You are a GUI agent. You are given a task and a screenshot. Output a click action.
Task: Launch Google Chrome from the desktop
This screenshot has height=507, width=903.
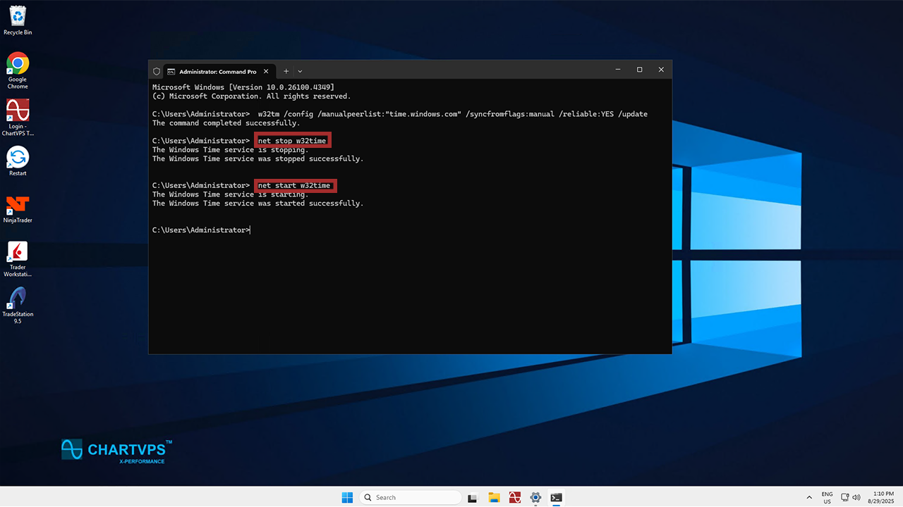18,64
